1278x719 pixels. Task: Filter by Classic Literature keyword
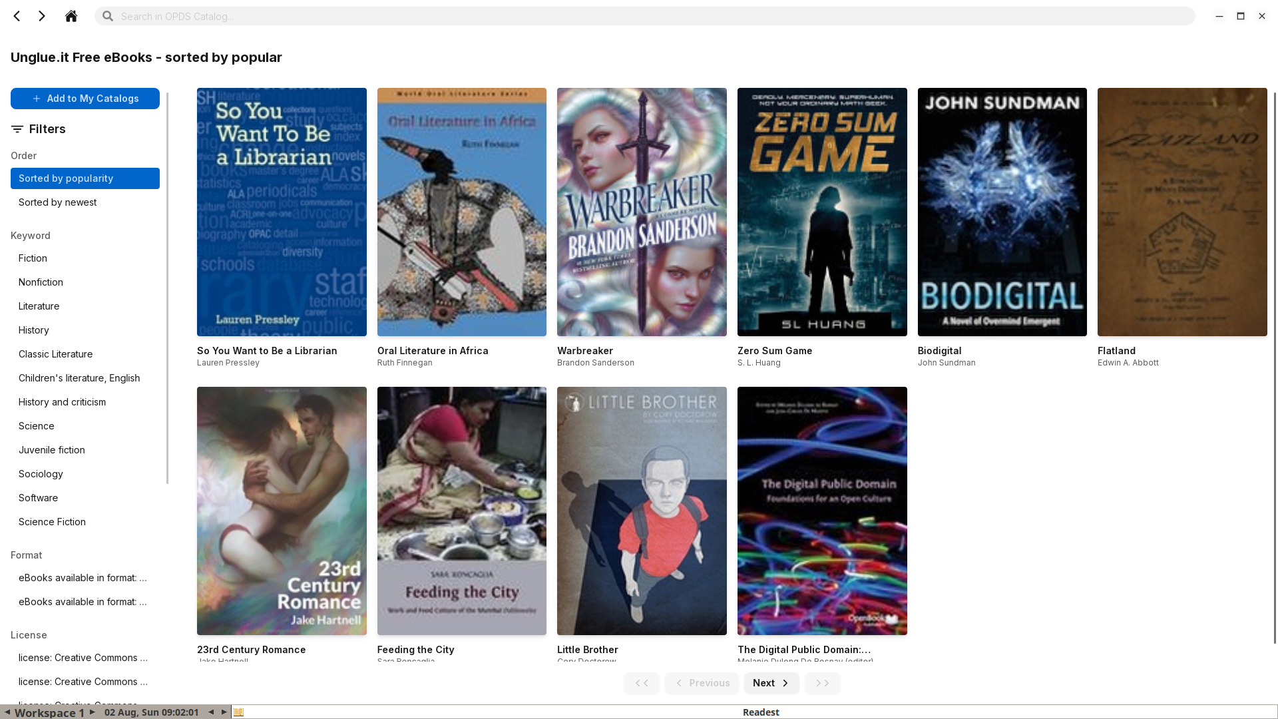pos(85,354)
